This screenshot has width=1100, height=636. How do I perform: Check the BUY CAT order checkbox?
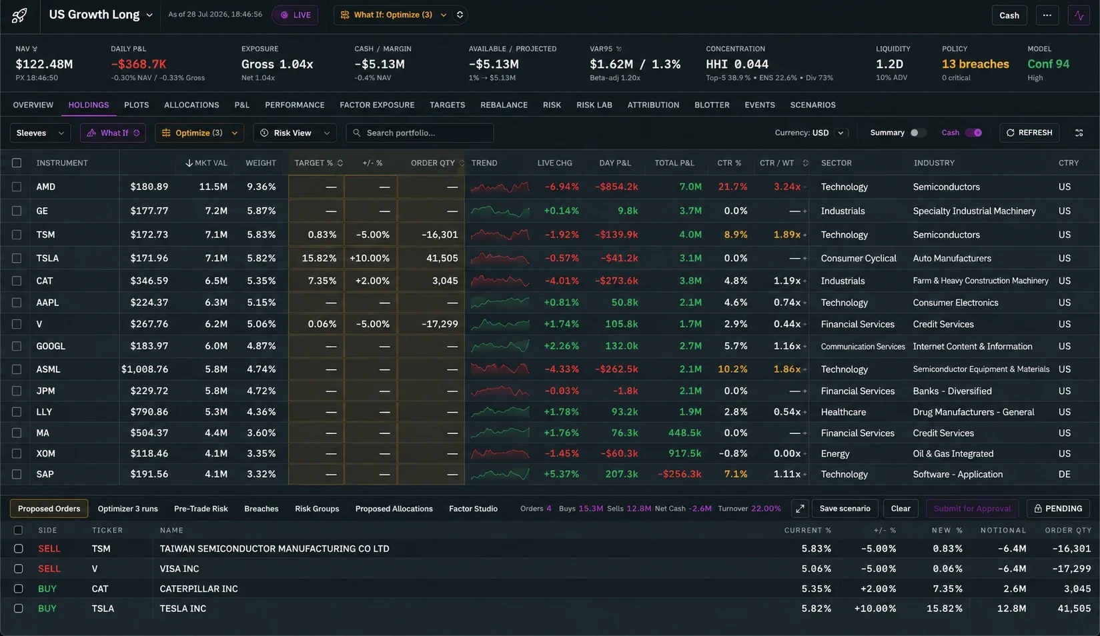[19, 589]
